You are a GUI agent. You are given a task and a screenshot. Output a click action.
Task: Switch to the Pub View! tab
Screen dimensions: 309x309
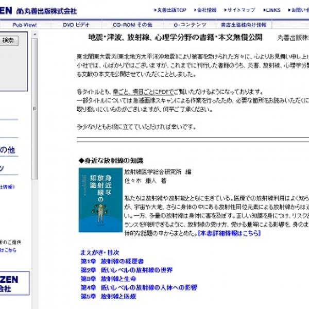[24, 25]
